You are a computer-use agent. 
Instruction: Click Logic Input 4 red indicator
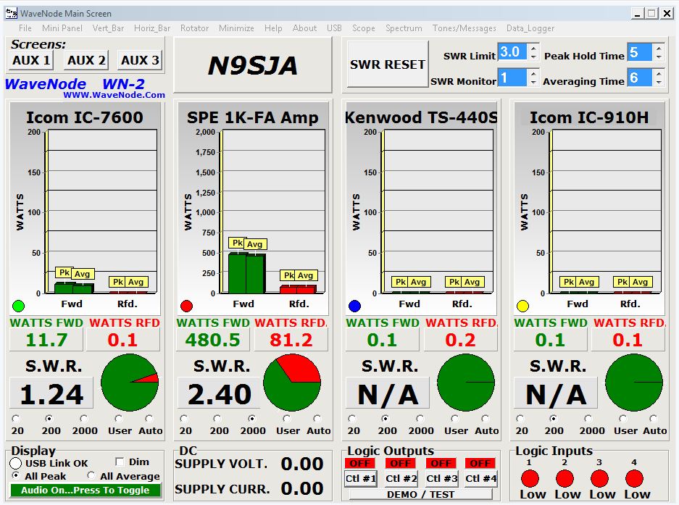tap(634, 479)
